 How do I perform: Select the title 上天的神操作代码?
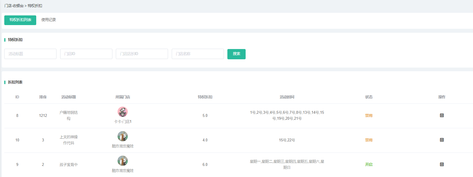click(68, 140)
